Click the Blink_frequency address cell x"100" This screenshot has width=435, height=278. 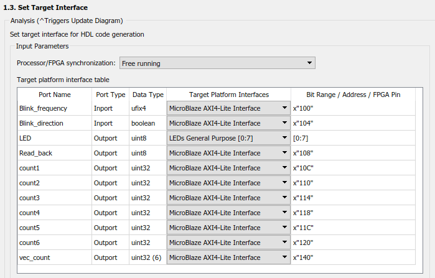352,108
